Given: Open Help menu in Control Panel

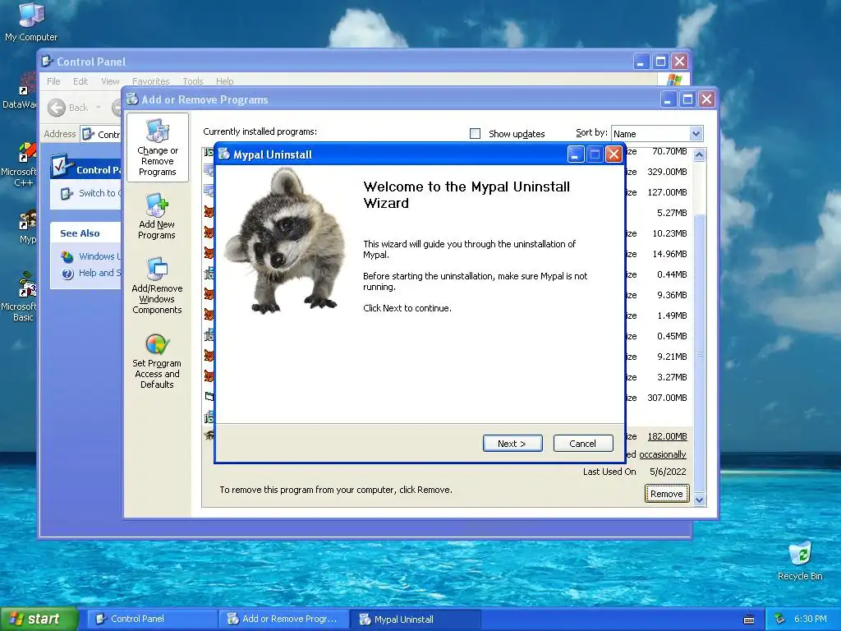Looking at the screenshot, I should (225, 81).
